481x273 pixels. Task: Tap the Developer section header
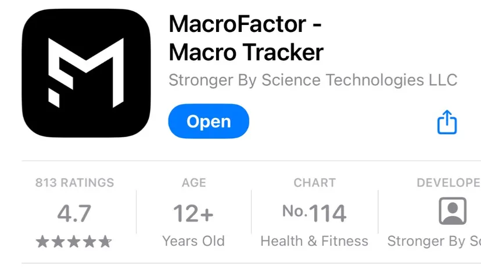tap(448, 182)
